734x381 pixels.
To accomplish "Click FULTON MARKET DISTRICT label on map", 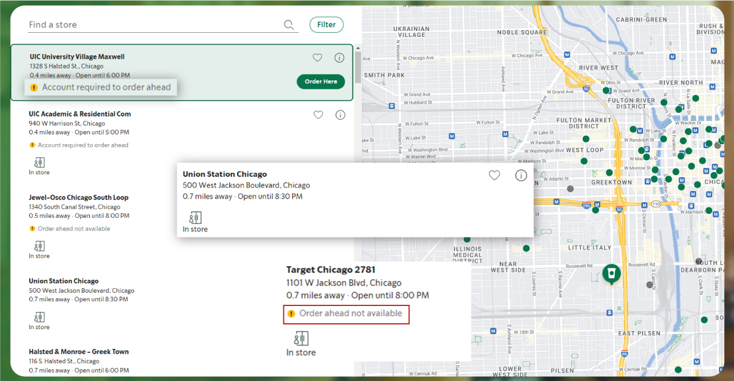I will (x=584, y=123).
